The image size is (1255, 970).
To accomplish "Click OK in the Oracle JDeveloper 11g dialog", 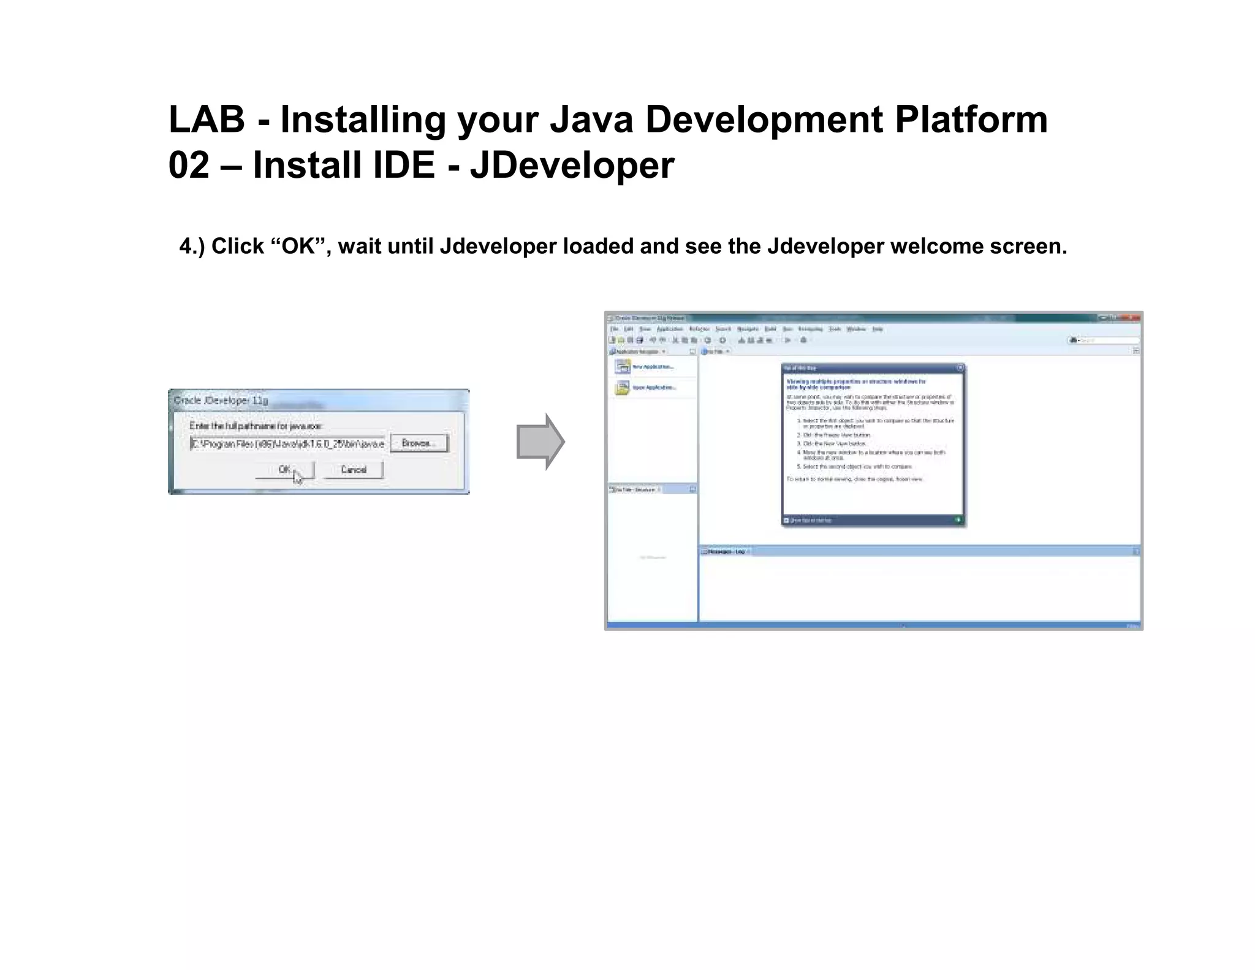I will click(x=284, y=470).
